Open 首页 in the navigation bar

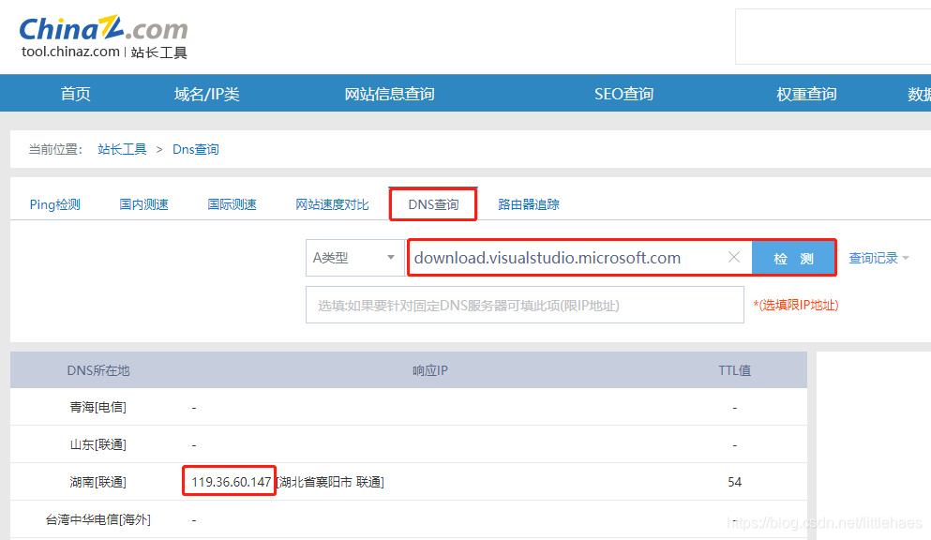[75, 94]
